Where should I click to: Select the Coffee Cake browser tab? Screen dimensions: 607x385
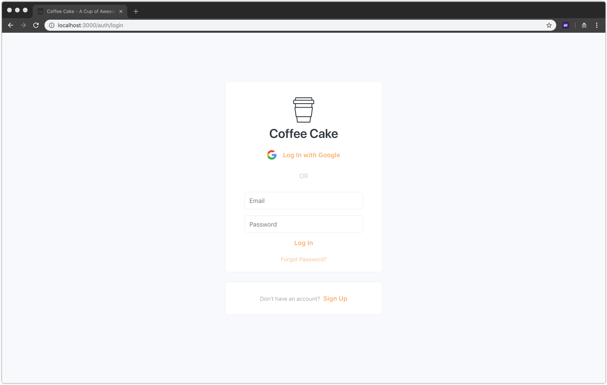click(80, 11)
